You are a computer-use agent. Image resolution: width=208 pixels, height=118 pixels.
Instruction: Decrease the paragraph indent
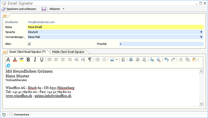coord(83,60)
